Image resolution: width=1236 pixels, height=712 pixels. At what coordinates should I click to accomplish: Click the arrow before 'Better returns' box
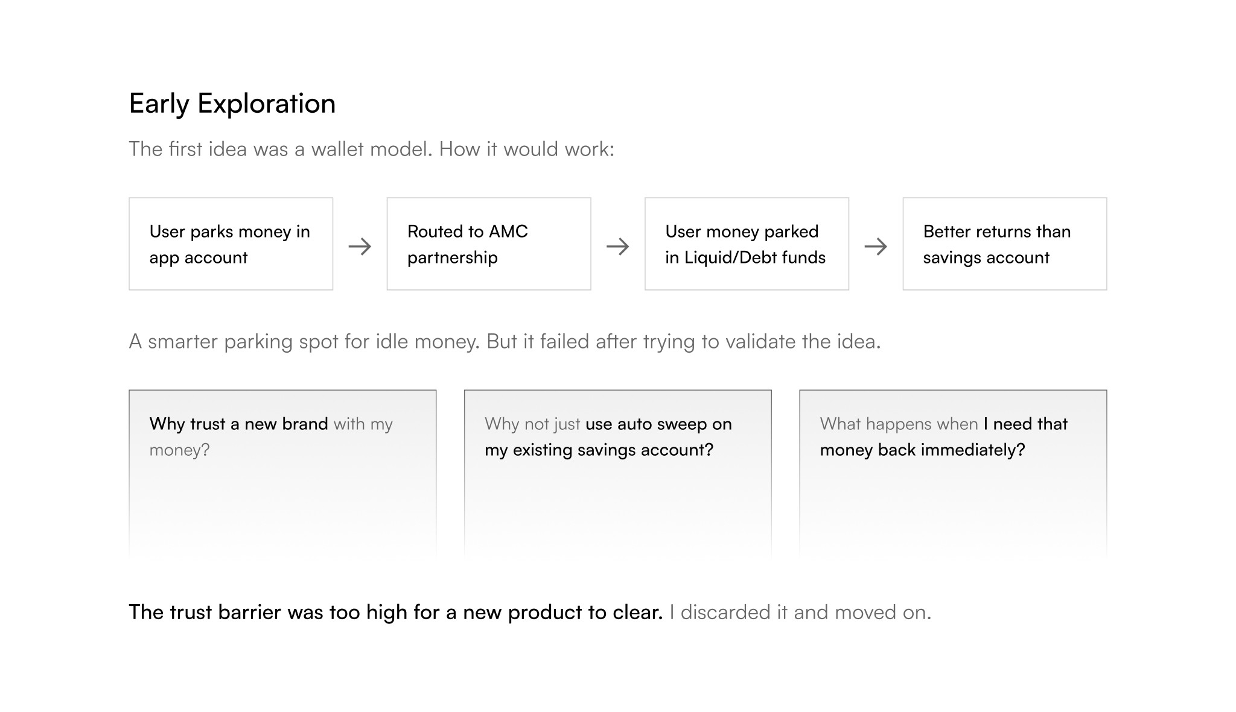coord(875,246)
